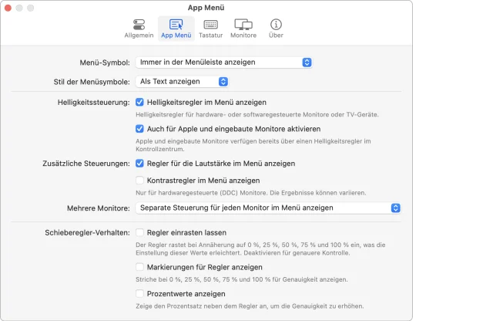Open the Mehrere Monitore dropdown
This screenshot has width=493, height=321.
pyautogui.click(x=268, y=208)
